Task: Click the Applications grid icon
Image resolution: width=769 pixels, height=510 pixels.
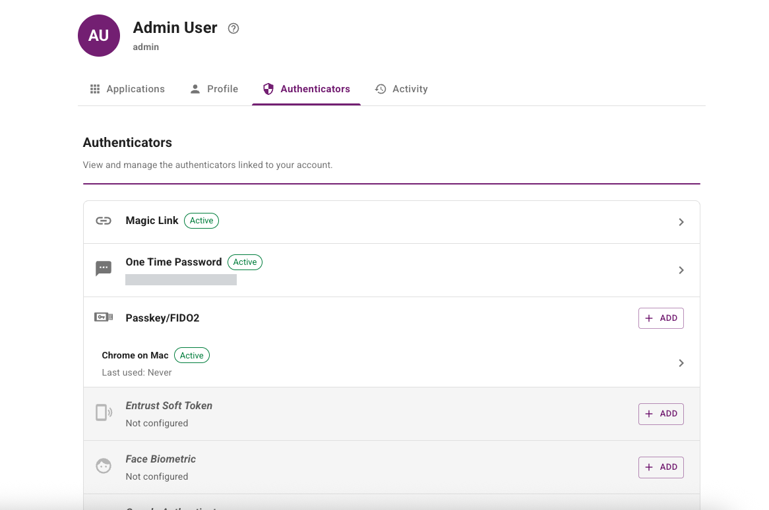Action: click(95, 89)
